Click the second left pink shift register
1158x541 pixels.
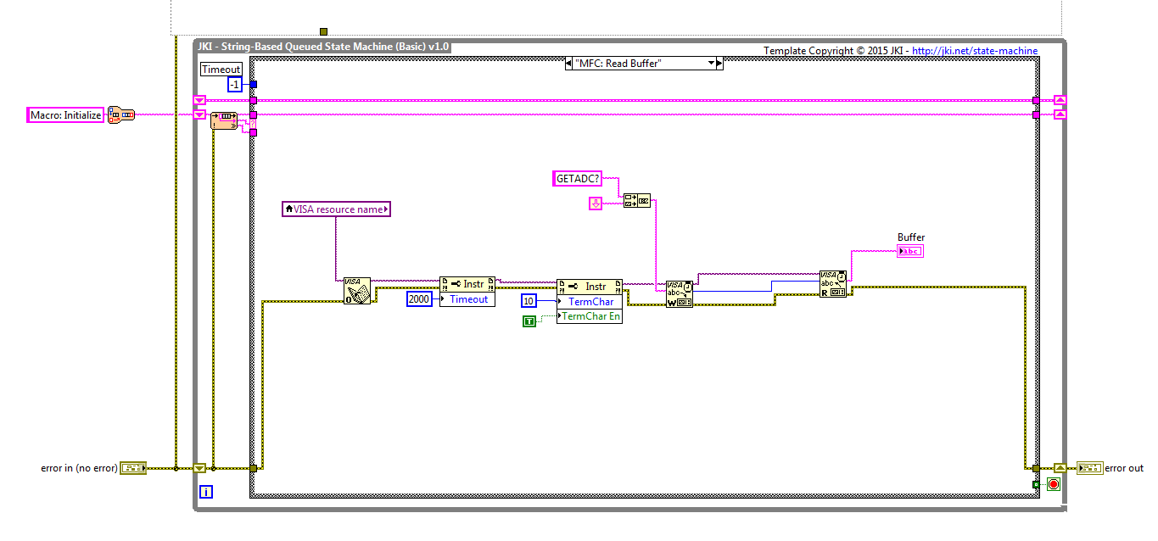[200, 114]
